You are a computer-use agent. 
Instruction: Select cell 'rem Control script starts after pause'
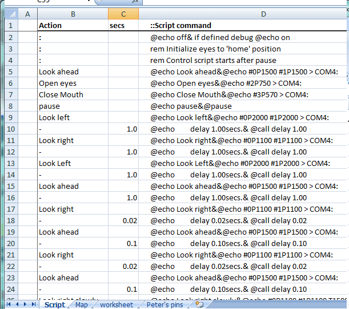pyautogui.click(x=242, y=60)
